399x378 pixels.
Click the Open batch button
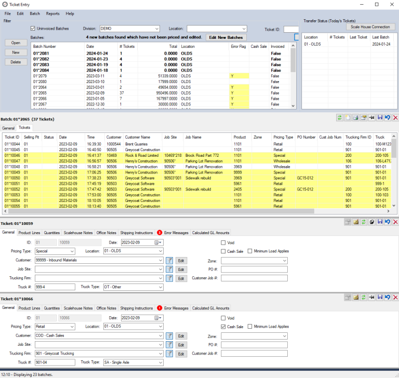(x=16, y=43)
